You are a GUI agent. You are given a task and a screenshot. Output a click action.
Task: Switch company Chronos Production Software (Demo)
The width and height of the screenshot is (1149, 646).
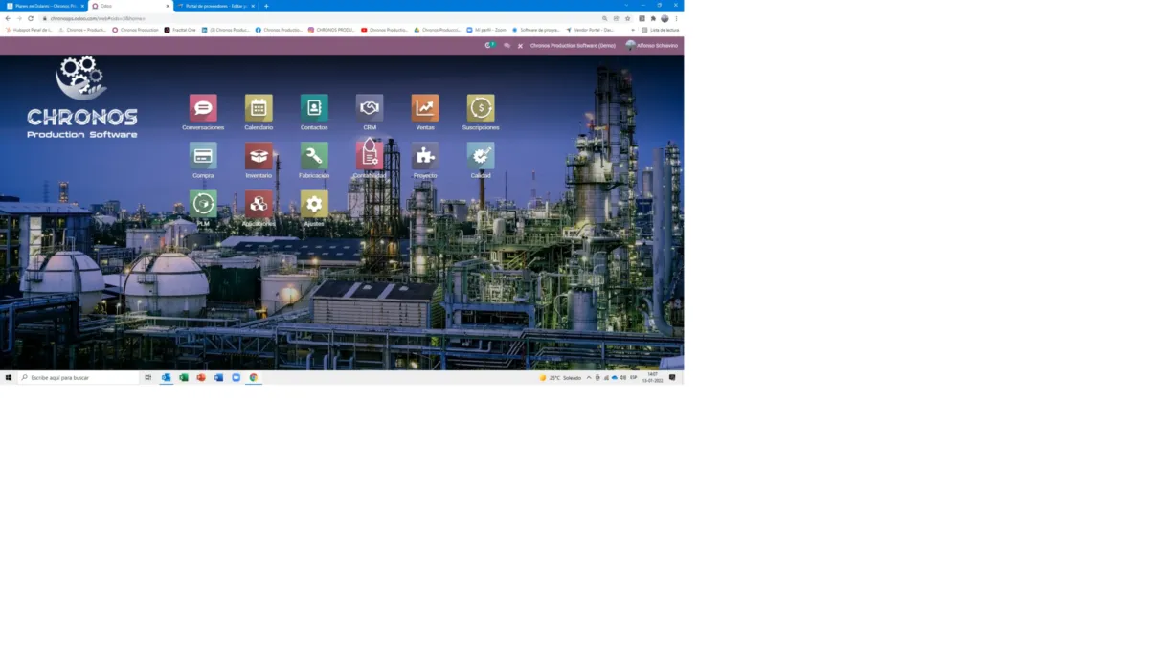573,45
